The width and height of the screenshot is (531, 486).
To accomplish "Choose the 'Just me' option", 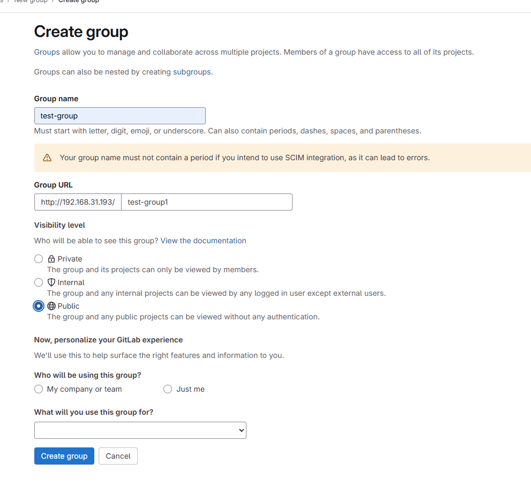I will click(x=168, y=389).
